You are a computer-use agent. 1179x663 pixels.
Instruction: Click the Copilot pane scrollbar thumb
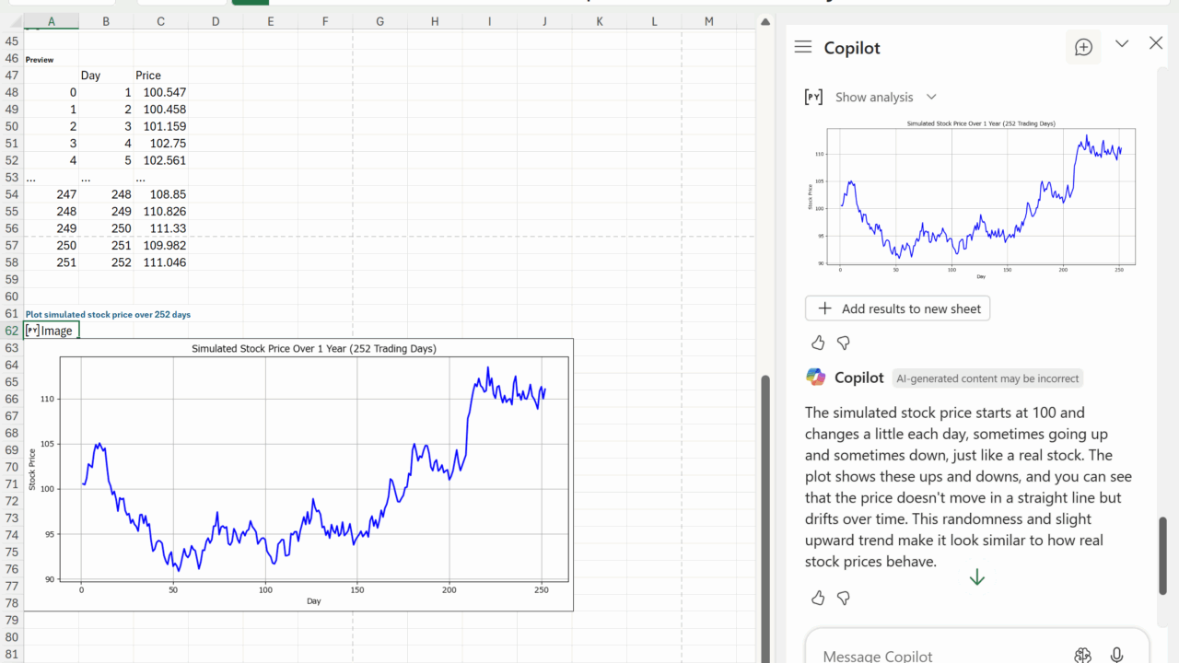click(x=1162, y=555)
